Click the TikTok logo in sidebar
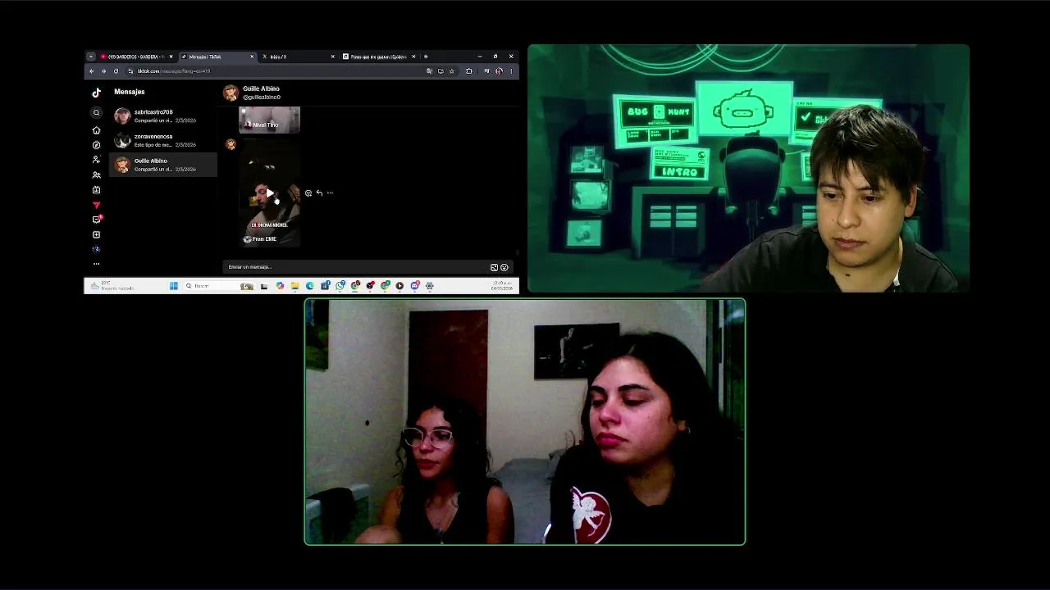Screen dimensions: 1050x590 click(x=96, y=93)
